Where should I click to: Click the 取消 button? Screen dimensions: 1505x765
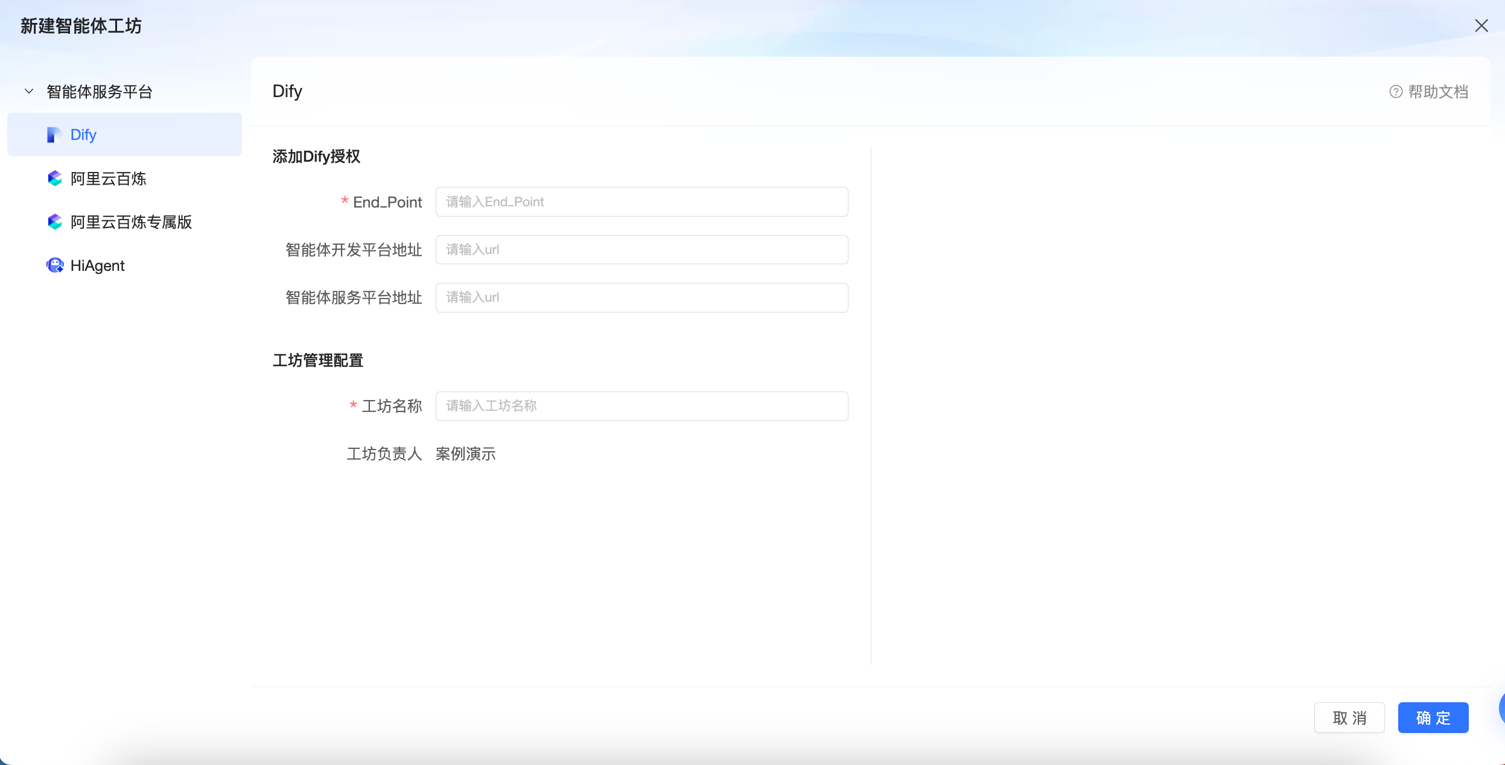tap(1349, 718)
